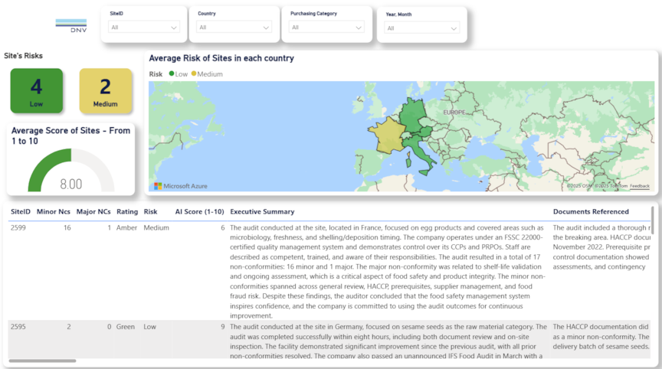The width and height of the screenshot is (662, 369).
Task: Filter by the green Low risk card
Action: click(36, 90)
